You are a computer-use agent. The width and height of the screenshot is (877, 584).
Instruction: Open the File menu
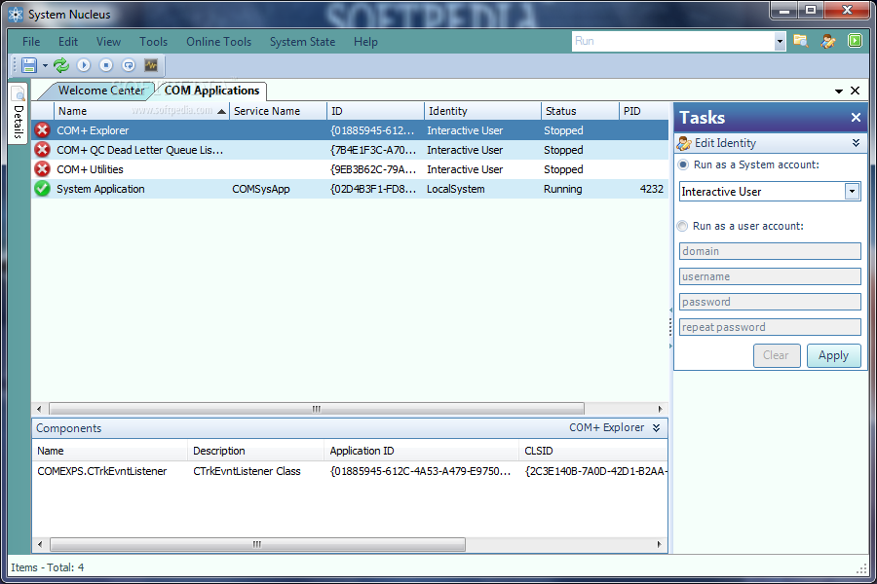[31, 42]
